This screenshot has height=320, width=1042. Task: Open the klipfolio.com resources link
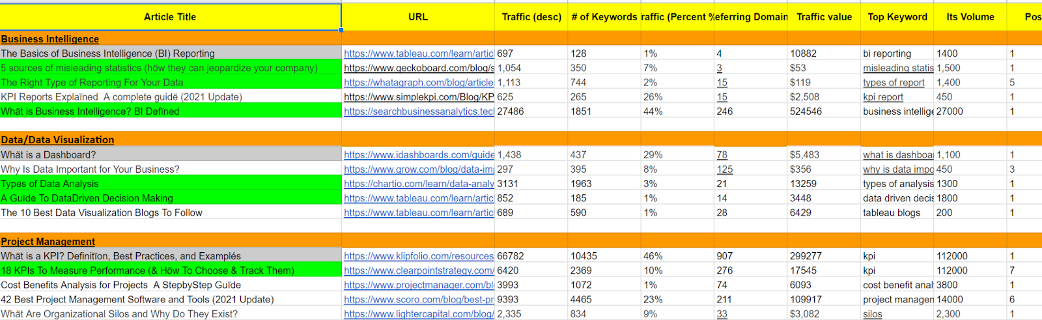[x=419, y=256]
